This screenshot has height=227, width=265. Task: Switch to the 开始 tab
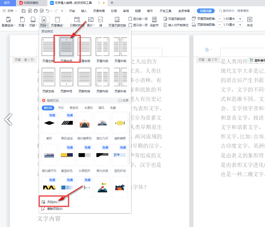[x=72, y=11]
